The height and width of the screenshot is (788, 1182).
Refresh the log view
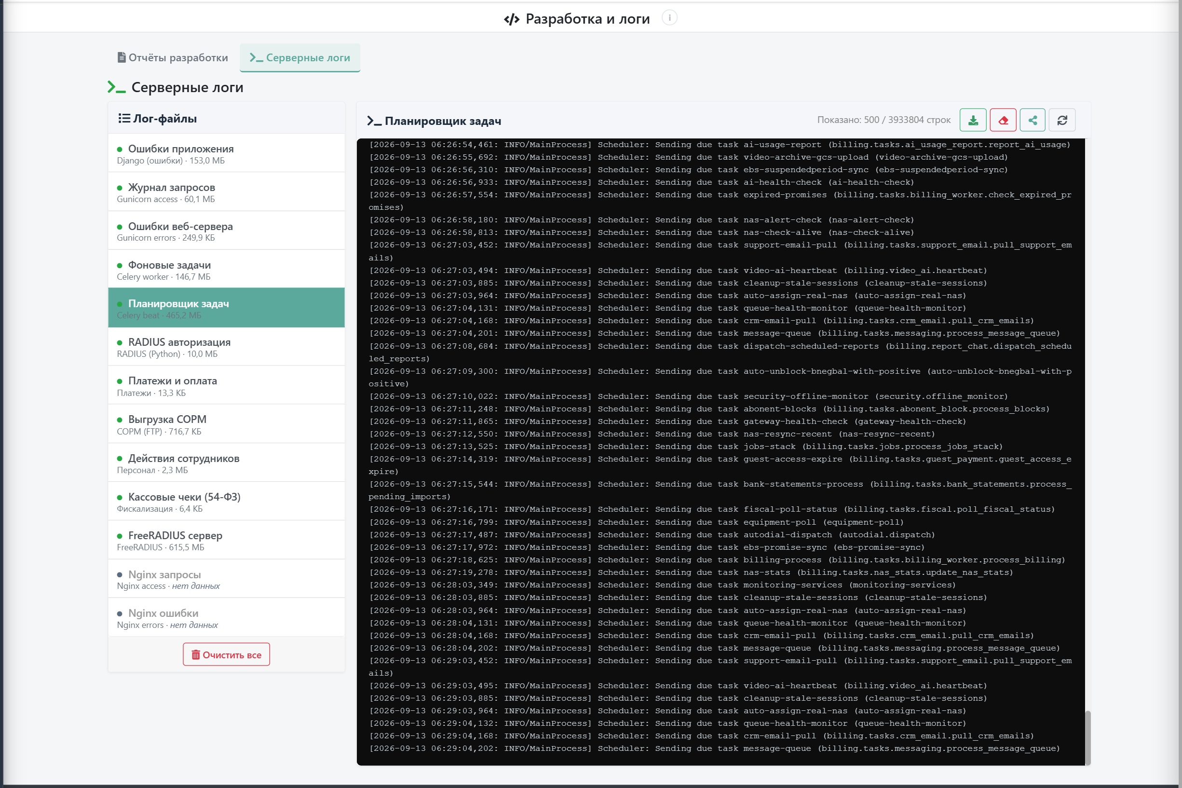1062,120
